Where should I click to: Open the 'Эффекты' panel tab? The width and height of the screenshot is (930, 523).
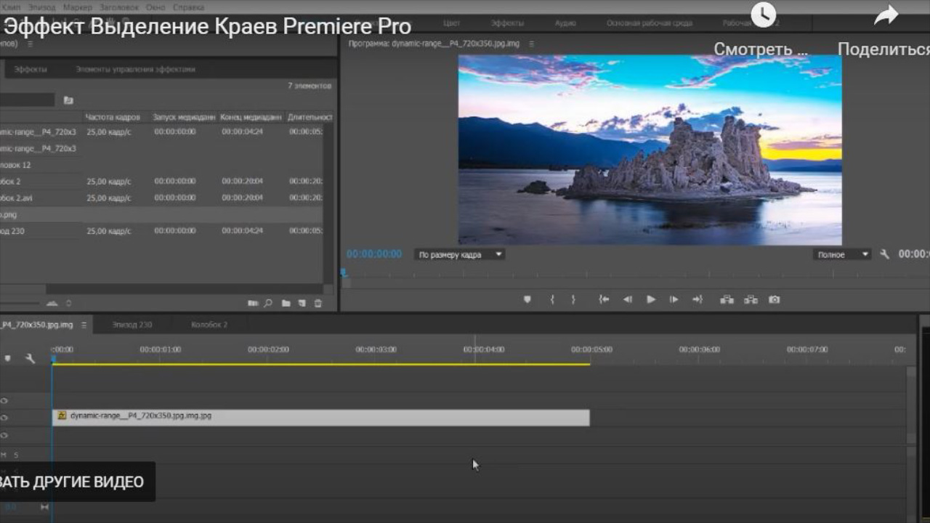(31, 69)
